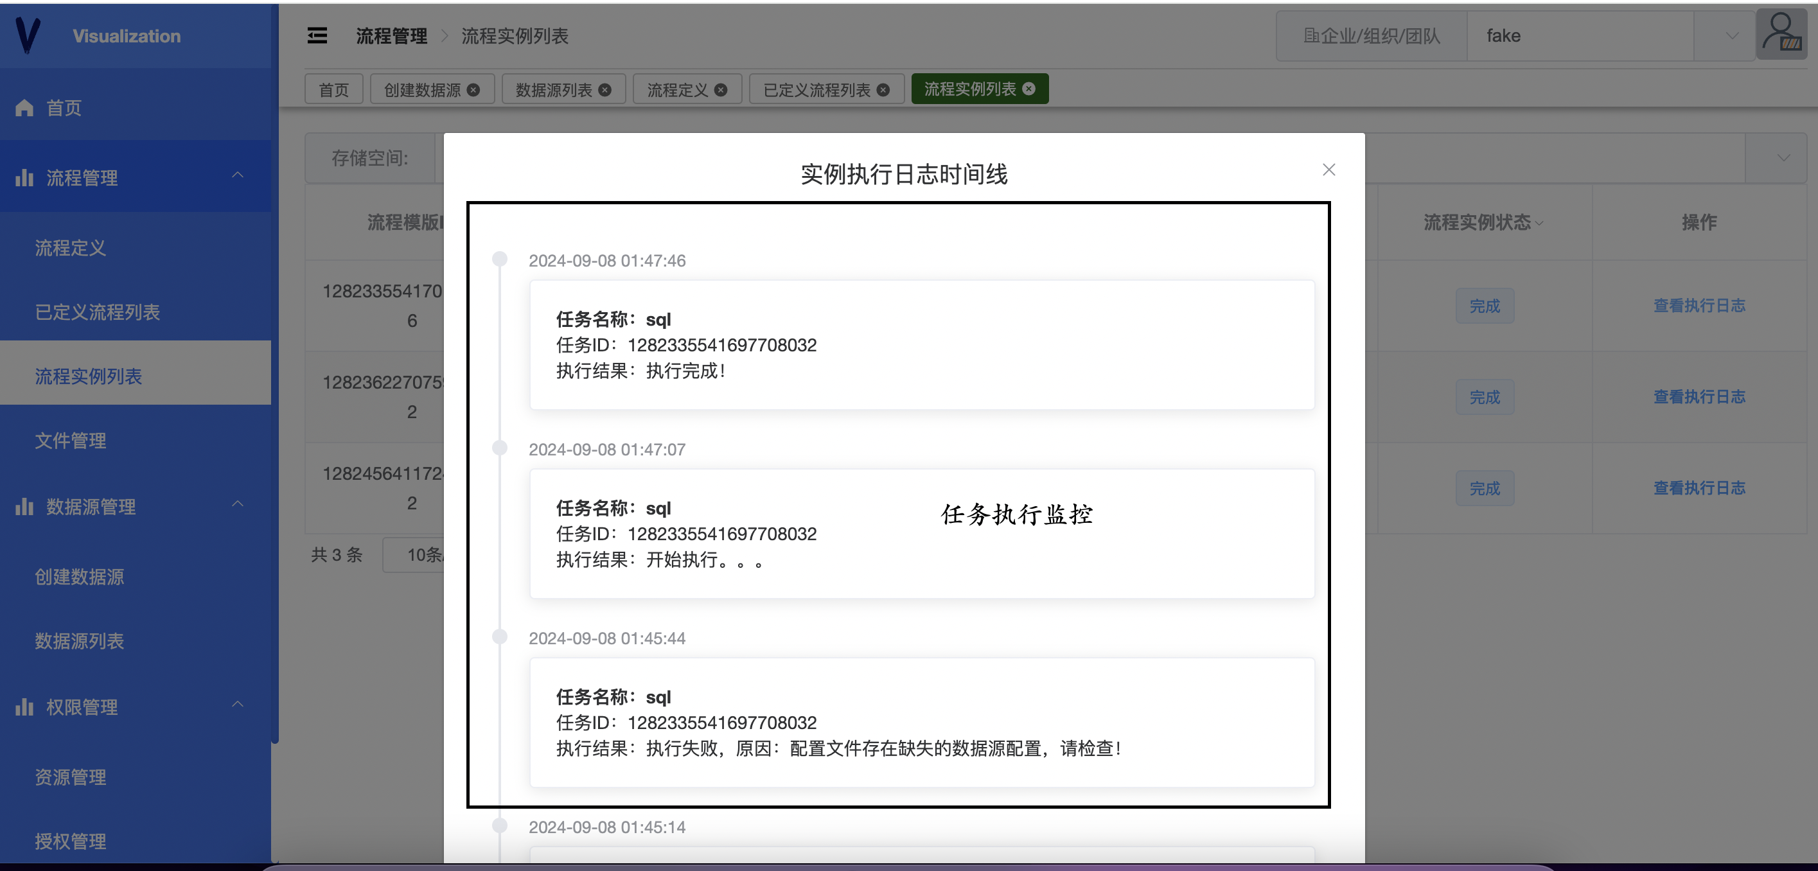Viewport: 1818px width, 871px height.
Task: Open 授权管理 in the sidebar
Action: point(136,841)
